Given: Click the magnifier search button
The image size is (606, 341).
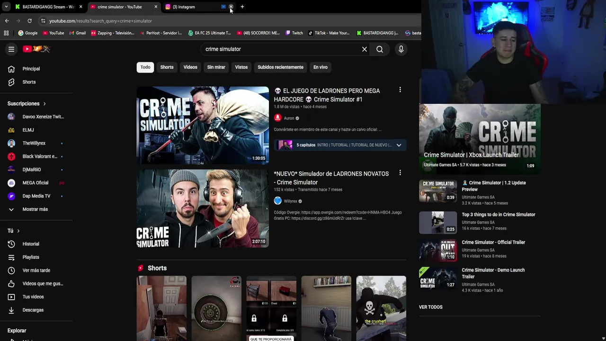Looking at the screenshot, I should (380, 49).
